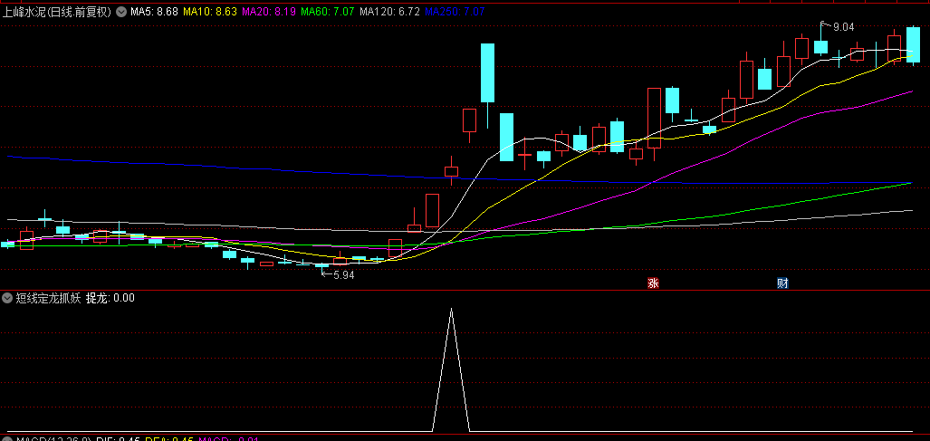Click the peak of the 捉龙 indicator spike

click(x=451, y=310)
